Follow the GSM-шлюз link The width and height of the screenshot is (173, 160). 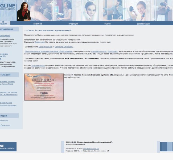(113, 51)
